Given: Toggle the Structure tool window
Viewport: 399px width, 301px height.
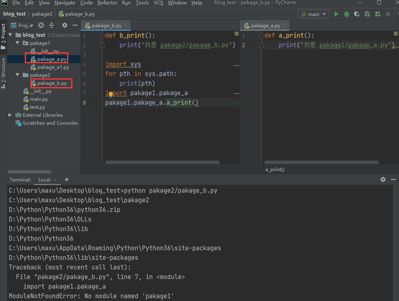Looking at the screenshot, I should (x=3, y=72).
